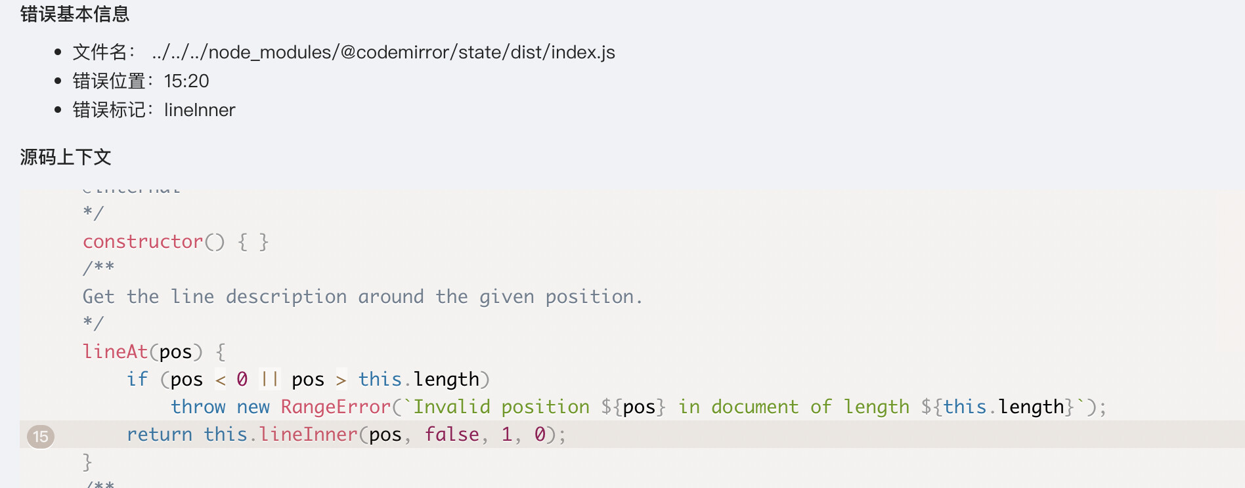Click the 源码上下文 heading

click(66, 157)
